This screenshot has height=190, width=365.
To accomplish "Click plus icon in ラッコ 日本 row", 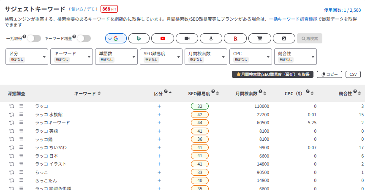I will 159,156.
